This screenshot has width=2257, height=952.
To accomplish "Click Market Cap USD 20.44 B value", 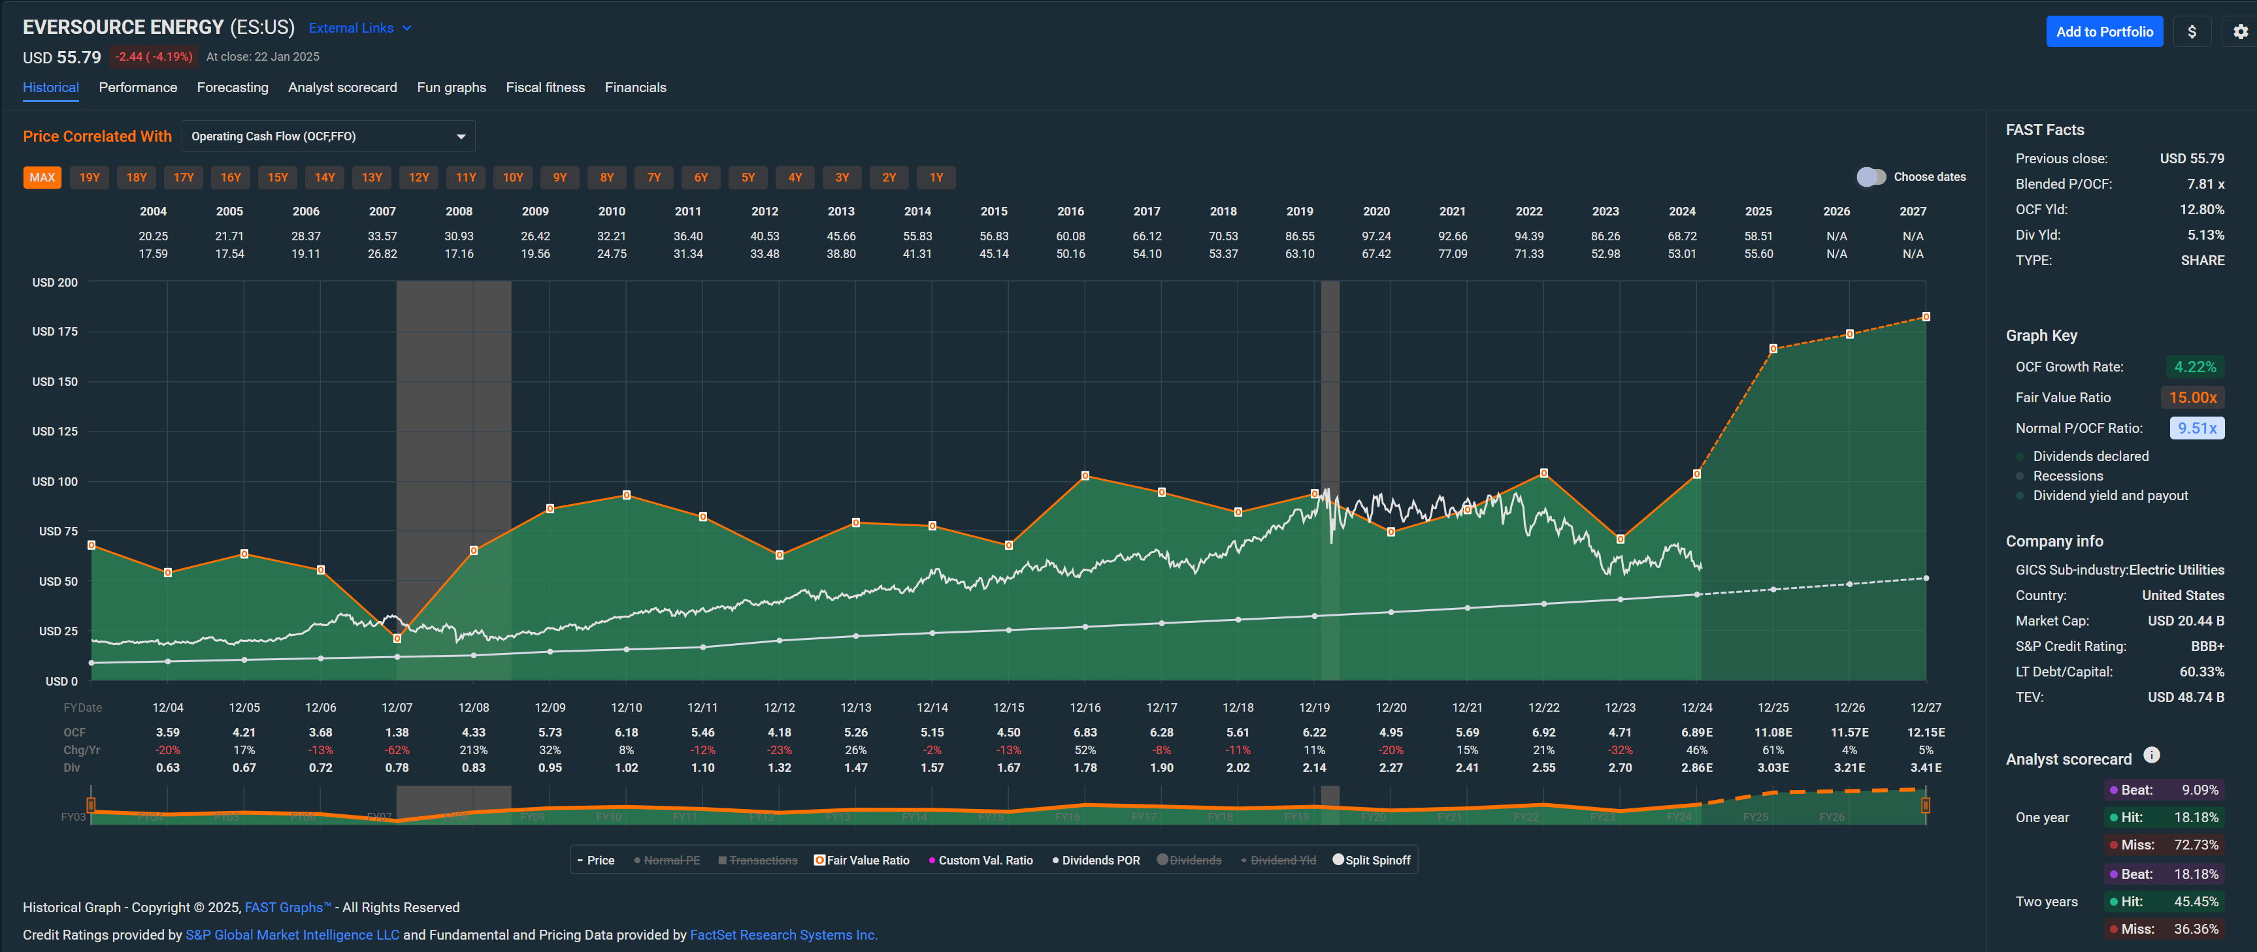I will (2185, 621).
